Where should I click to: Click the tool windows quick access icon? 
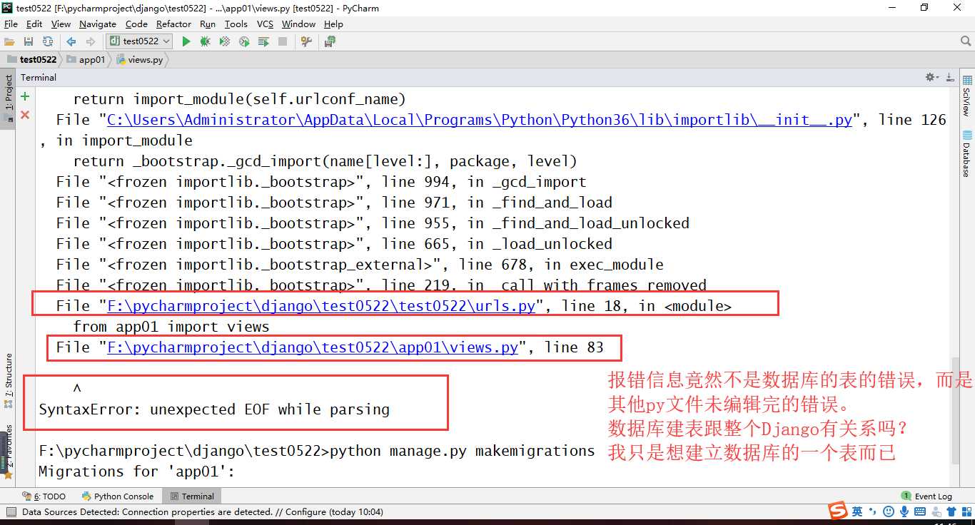tap(10, 511)
